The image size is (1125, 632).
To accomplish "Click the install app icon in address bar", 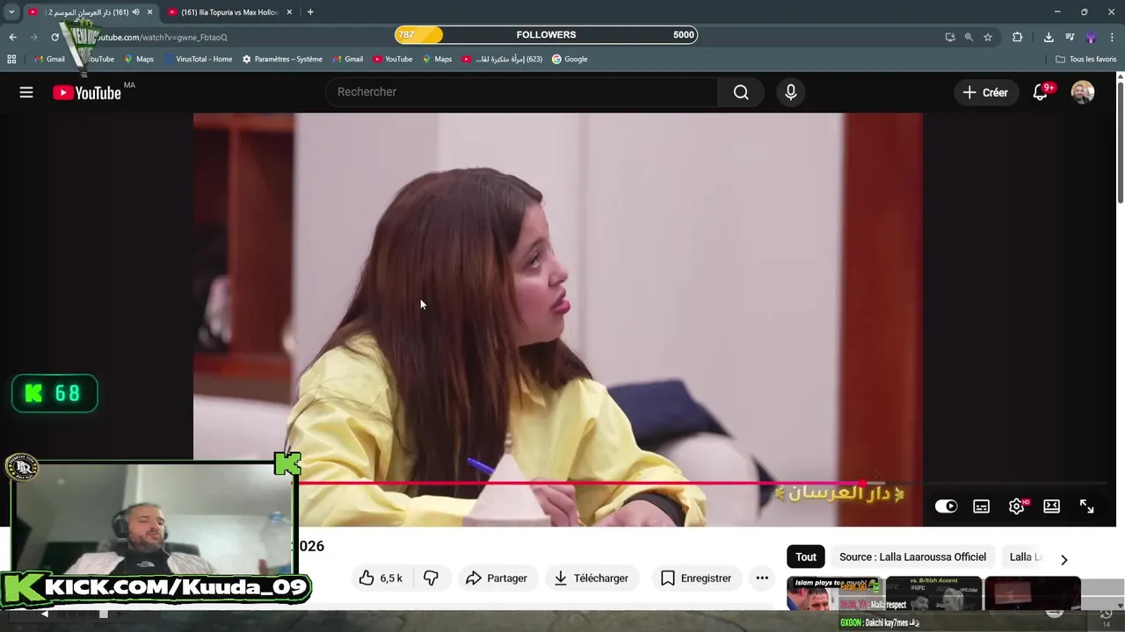I will (950, 37).
